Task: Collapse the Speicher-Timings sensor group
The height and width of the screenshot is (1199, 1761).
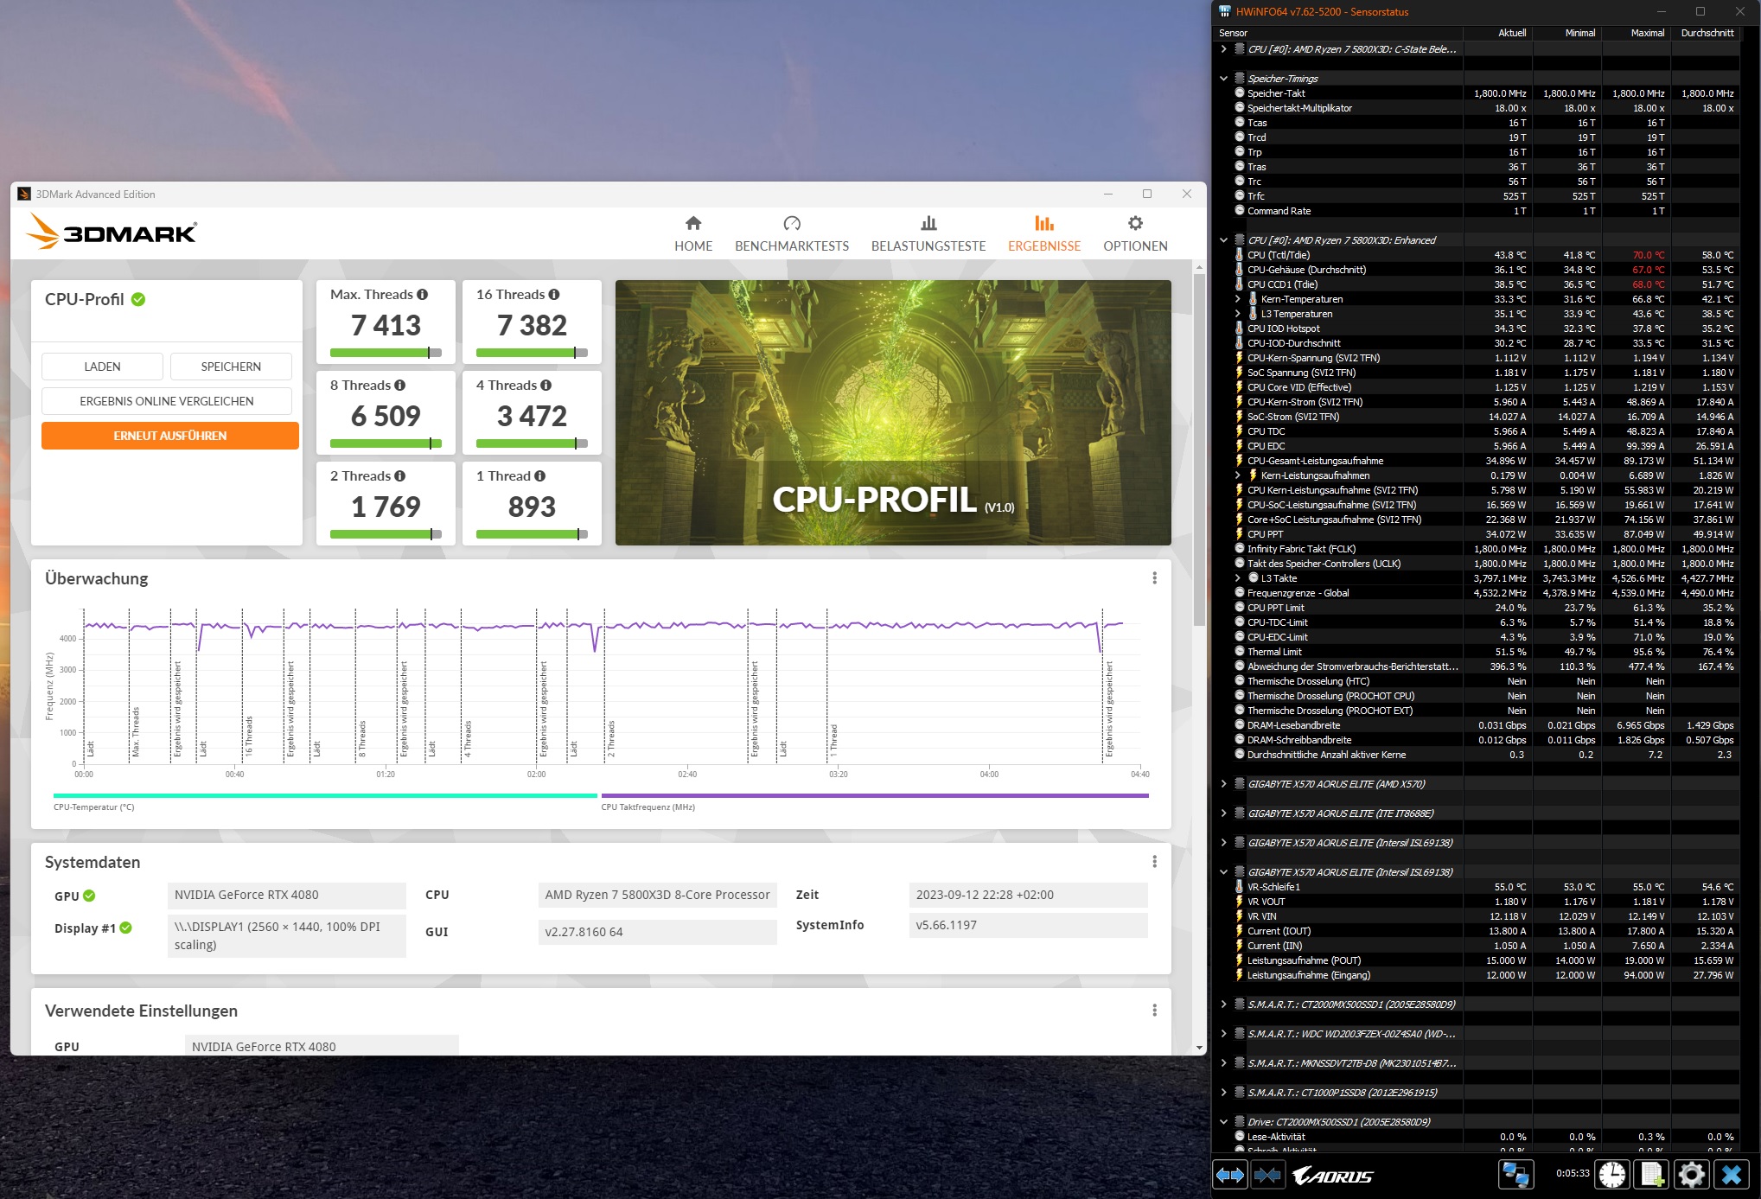Action: 1223,79
